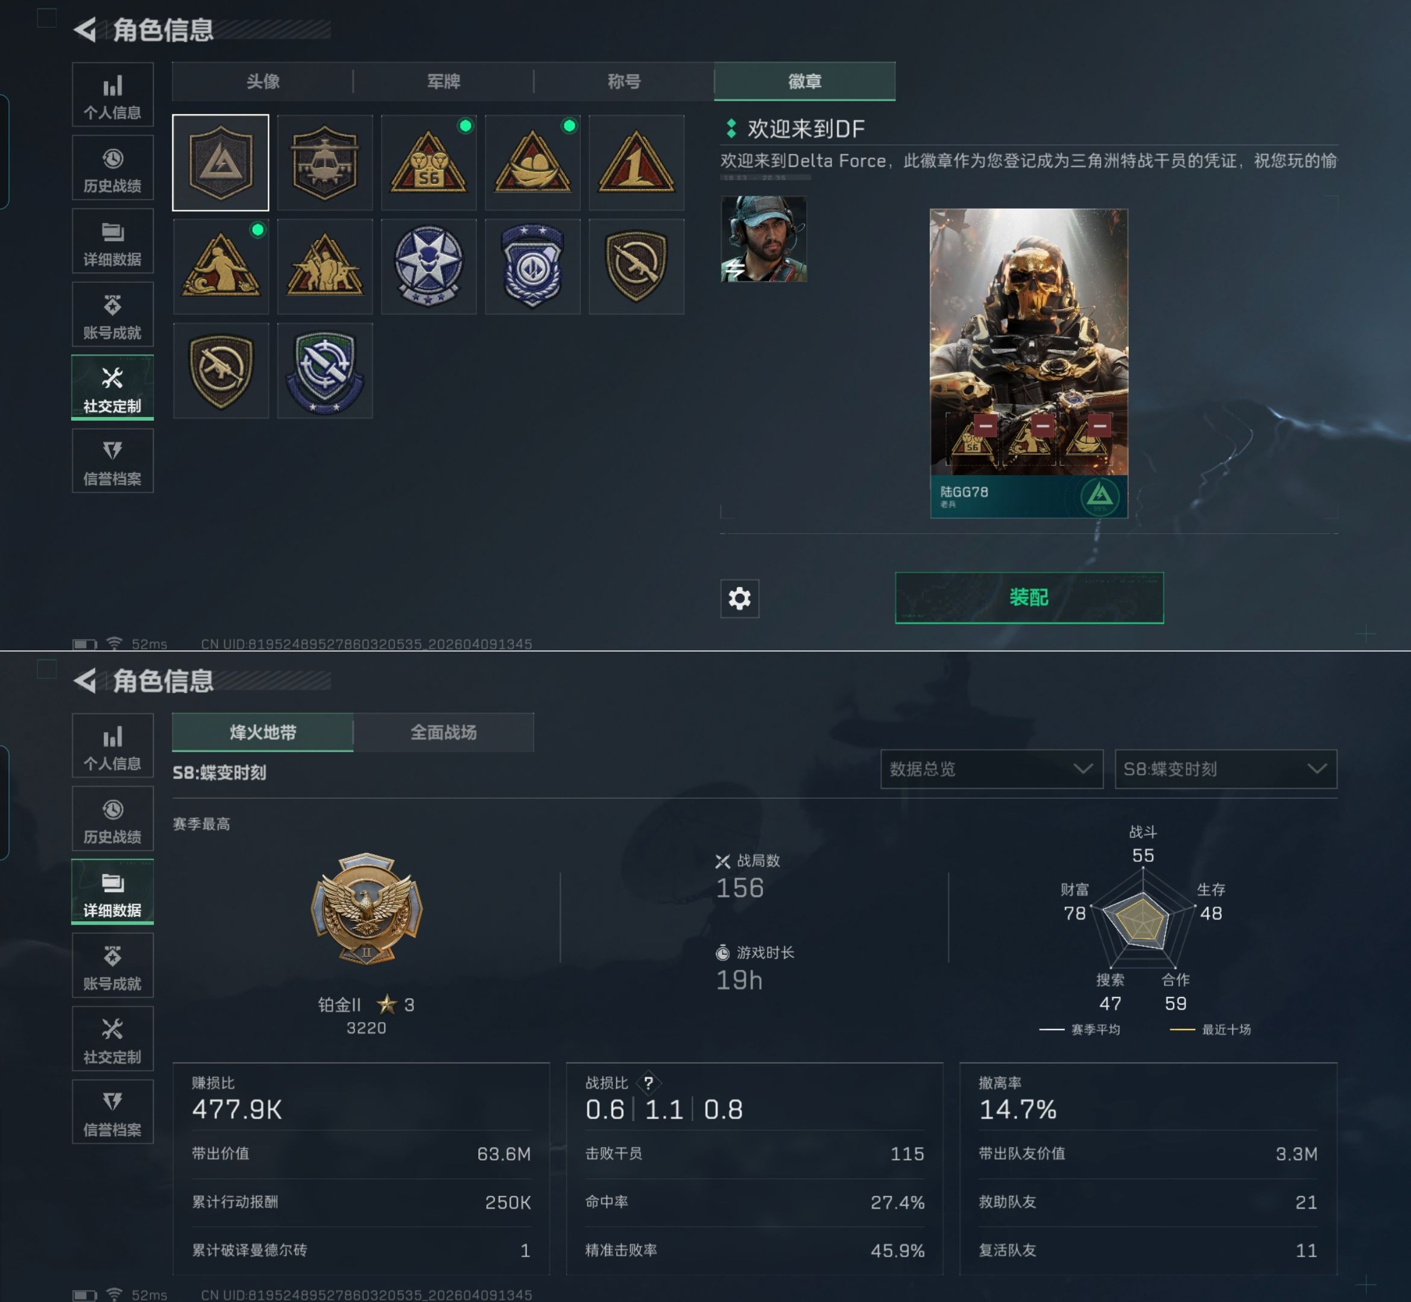Select the helicopter badge
The image size is (1411, 1302).
[x=325, y=163]
